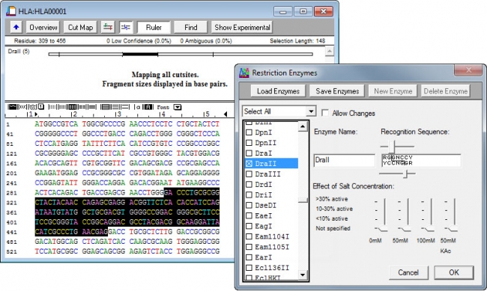Check the DseDI enzyme box

coord(249,206)
